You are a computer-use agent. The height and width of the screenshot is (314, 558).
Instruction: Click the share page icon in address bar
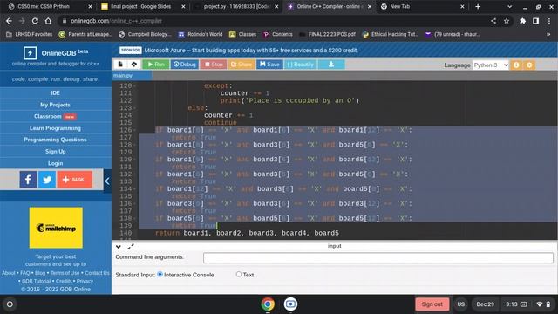tap(493, 21)
